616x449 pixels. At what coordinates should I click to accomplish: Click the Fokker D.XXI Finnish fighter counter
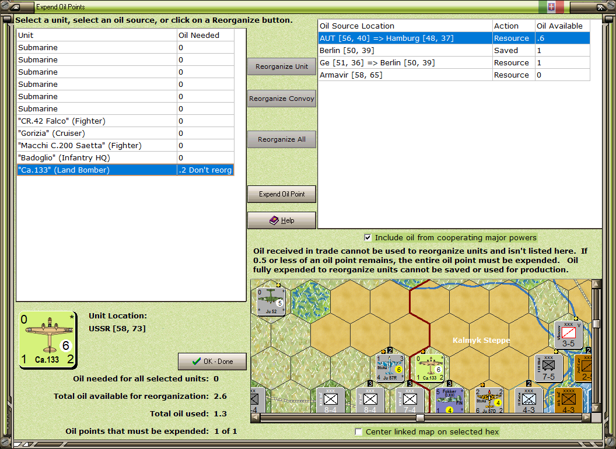449,400
